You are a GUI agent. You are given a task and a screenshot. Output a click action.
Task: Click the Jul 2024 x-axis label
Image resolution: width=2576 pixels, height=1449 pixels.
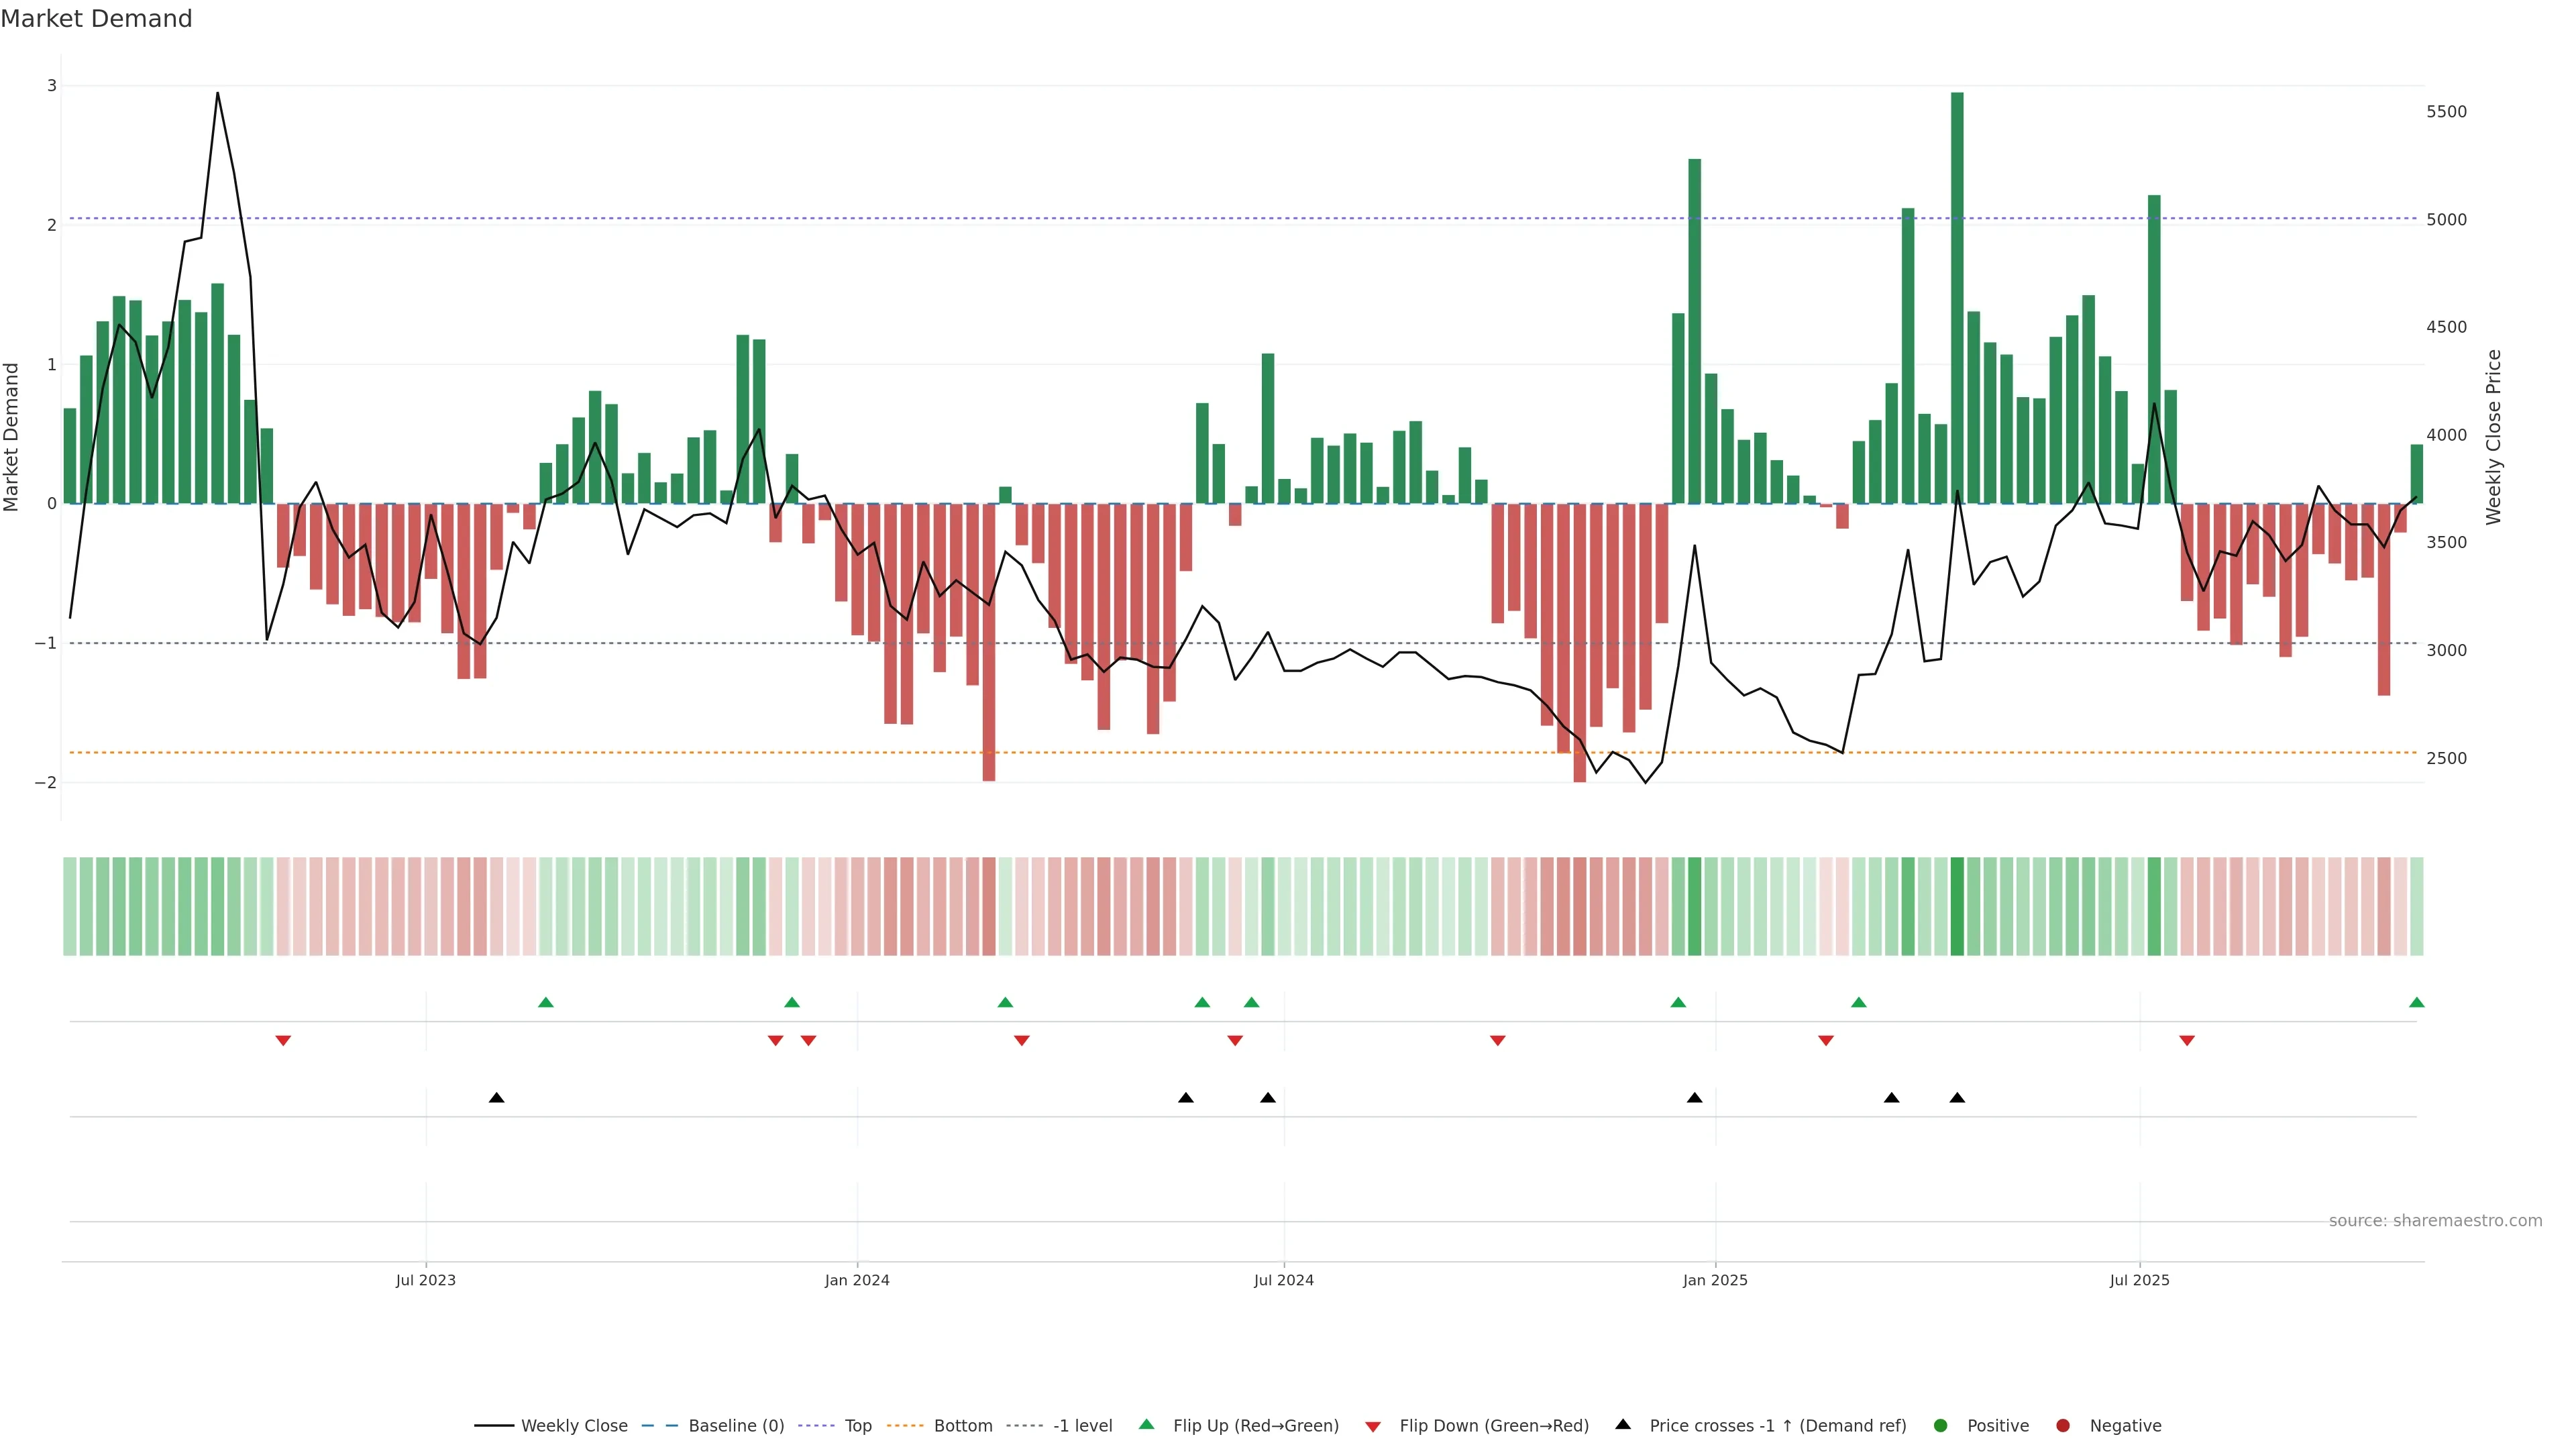point(1283,1280)
